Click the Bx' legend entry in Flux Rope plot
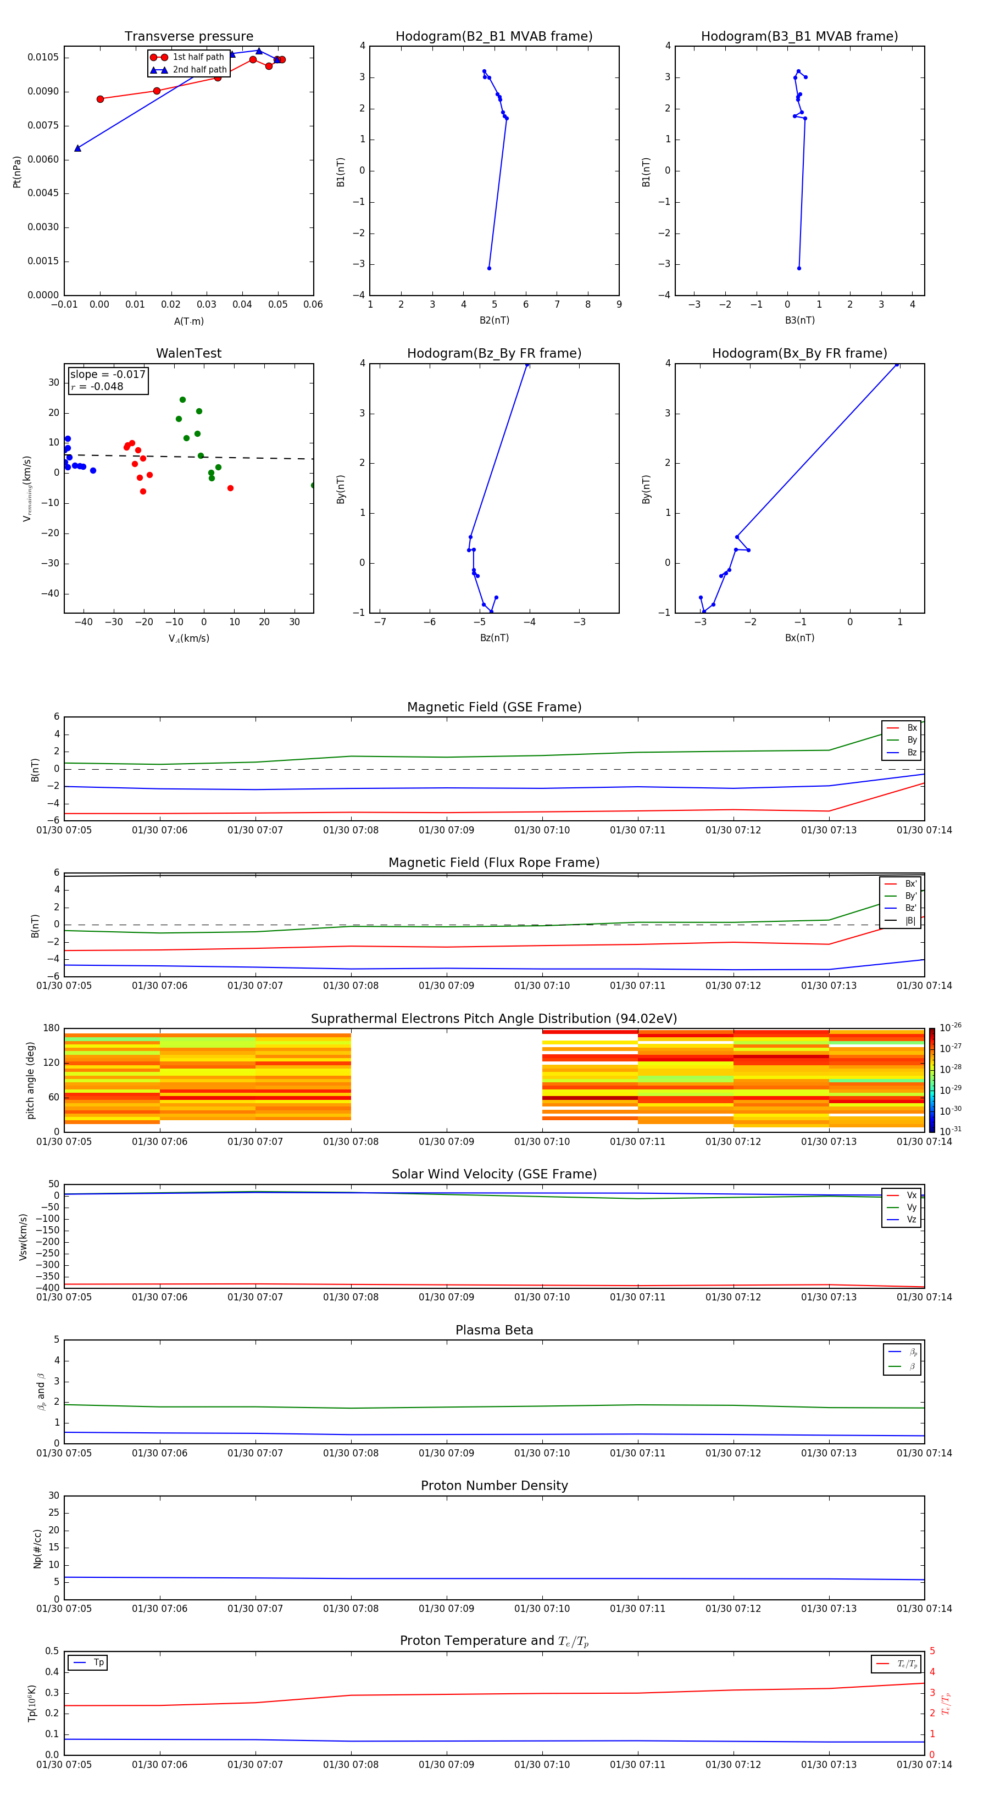Viewport: 989px width, 1813px height. (x=901, y=884)
